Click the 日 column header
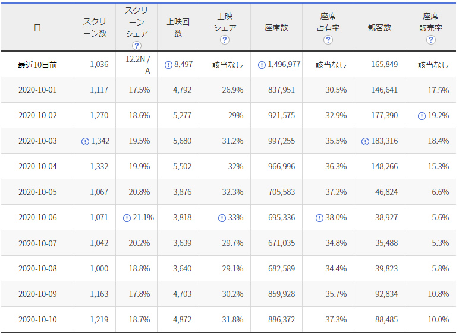 (37, 28)
